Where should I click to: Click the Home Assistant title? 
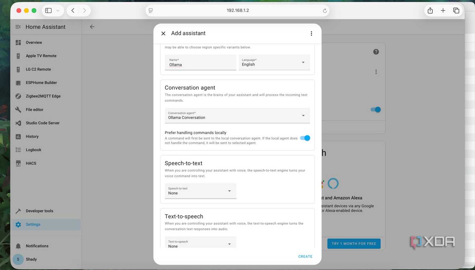coord(46,27)
